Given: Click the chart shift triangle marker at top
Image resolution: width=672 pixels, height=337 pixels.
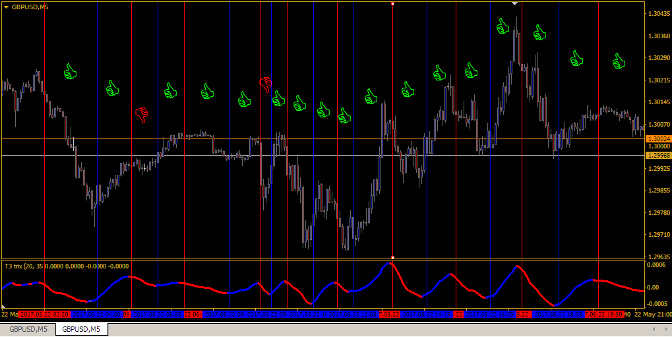Looking at the screenshot, I should click(515, 3).
